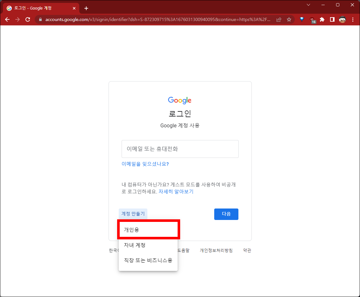
Task: Click the 이메일을 잊으셨나요? link
Action: pyautogui.click(x=145, y=164)
